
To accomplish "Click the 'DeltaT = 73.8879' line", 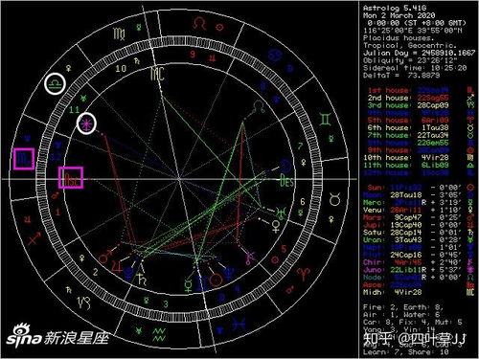I will click(401, 76).
